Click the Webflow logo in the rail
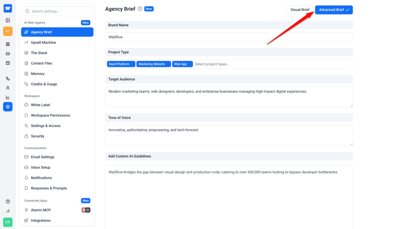The height and width of the screenshot is (229, 401). 8,8
